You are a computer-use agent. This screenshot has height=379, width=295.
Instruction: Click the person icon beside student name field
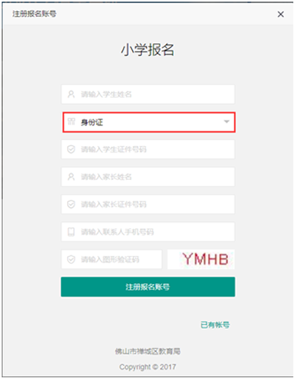(72, 94)
